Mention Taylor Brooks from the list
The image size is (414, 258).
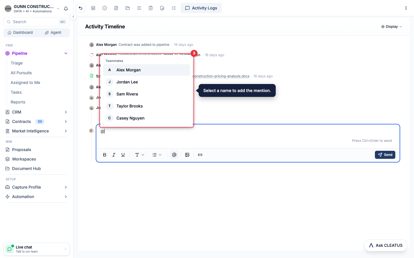(147, 106)
